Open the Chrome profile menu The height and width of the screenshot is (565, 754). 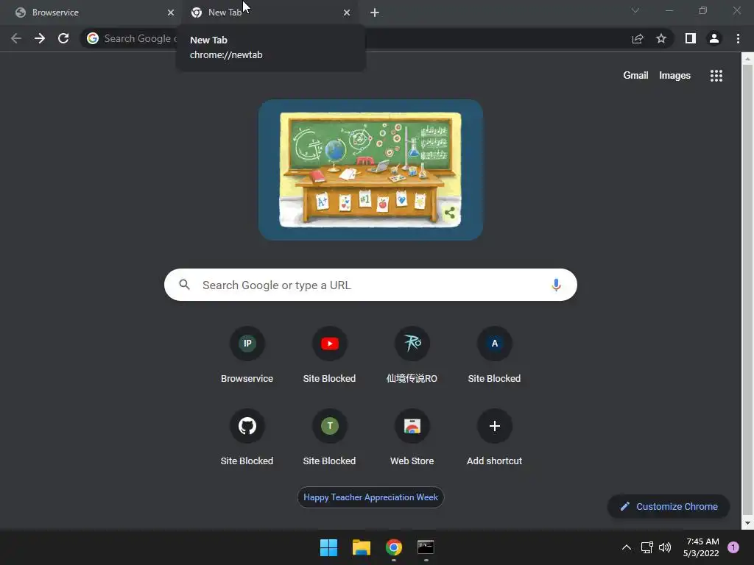714,38
